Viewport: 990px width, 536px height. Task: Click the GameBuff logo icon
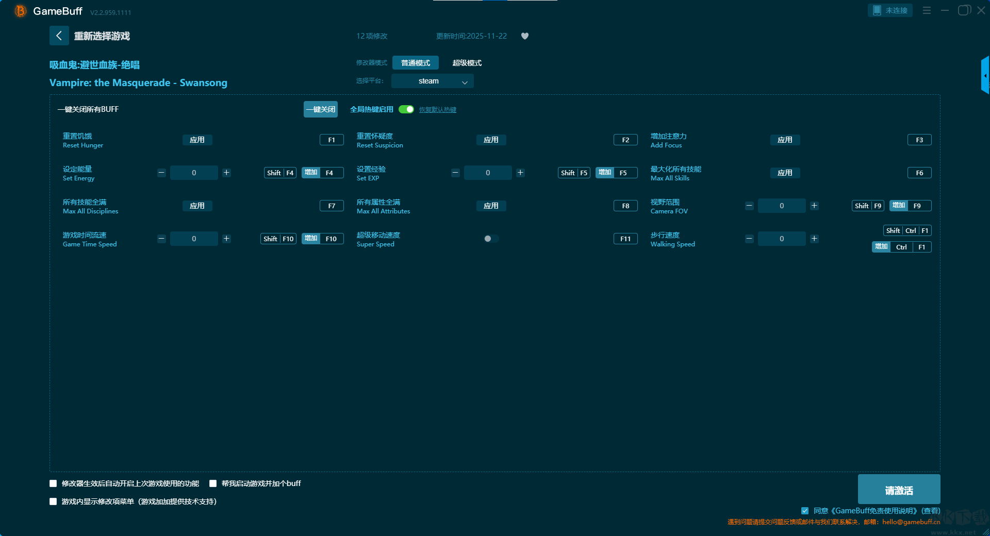point(20,11)
